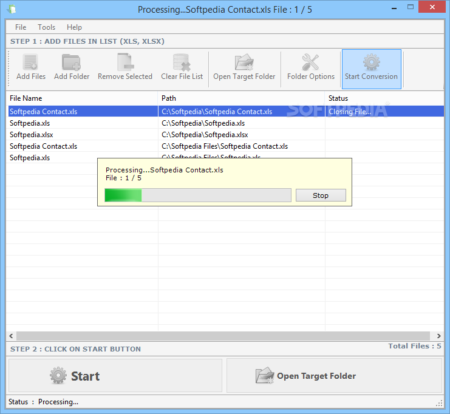450x414 pixels.
Task: Click the 'STEP 2 : CLICK ON START BUTTON' heading
Action: coord(75,349)
